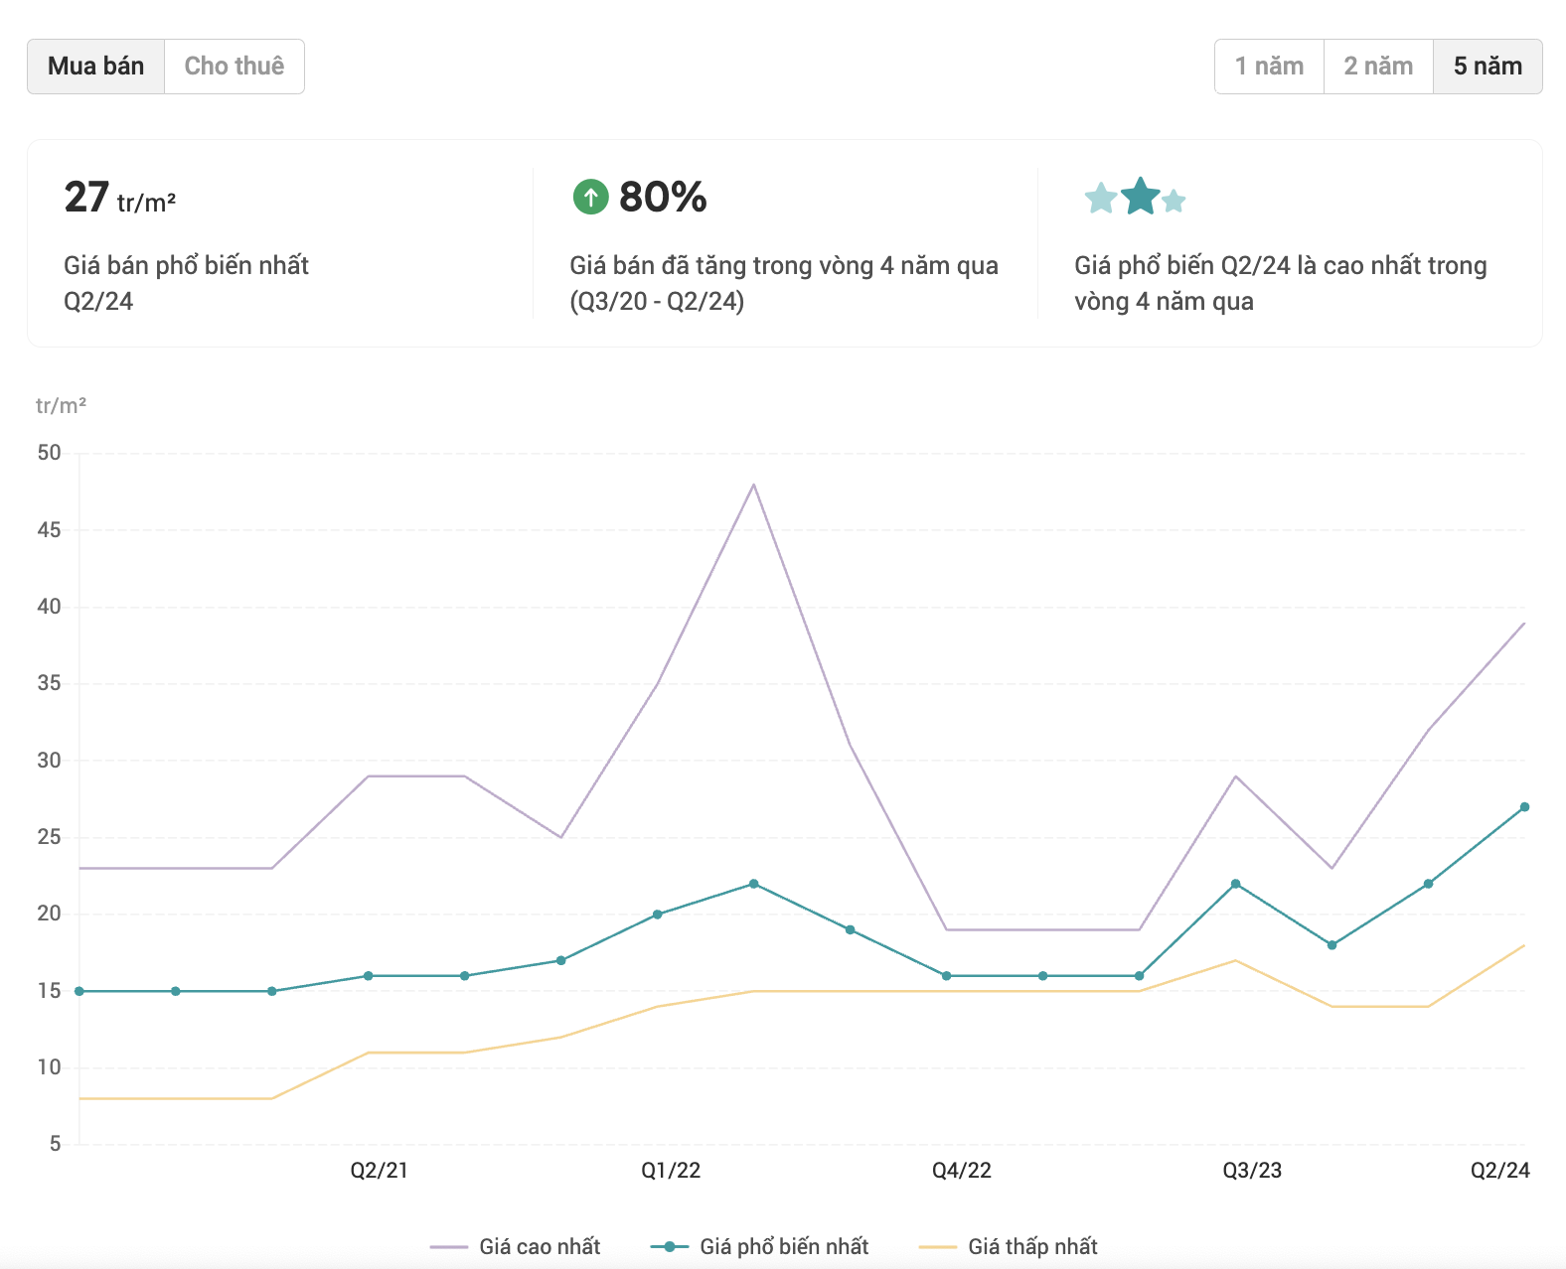Click the Giá phổ biến Q2/24 cao nhất text
The height and width of the screenshot is (1269, 1566).
(x=1281, y=283)
